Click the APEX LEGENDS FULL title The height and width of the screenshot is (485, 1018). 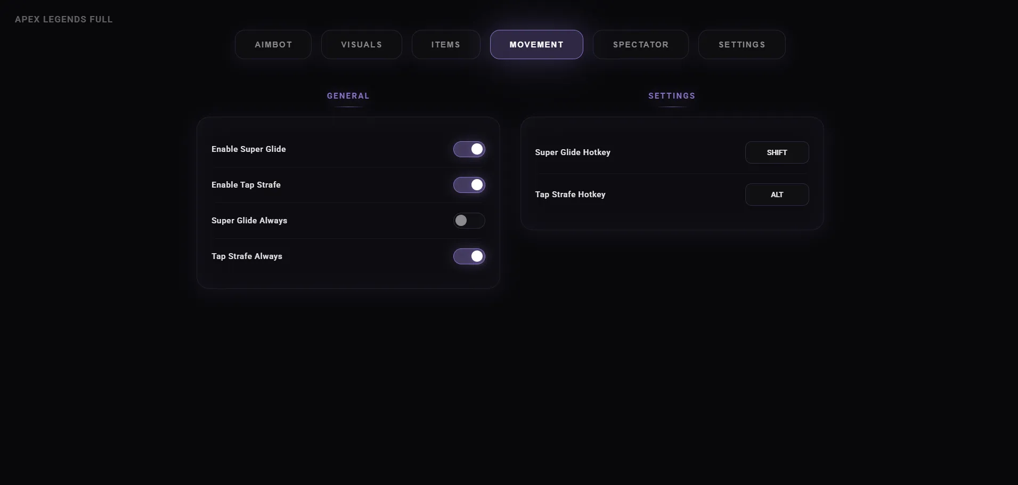(64, 20)
